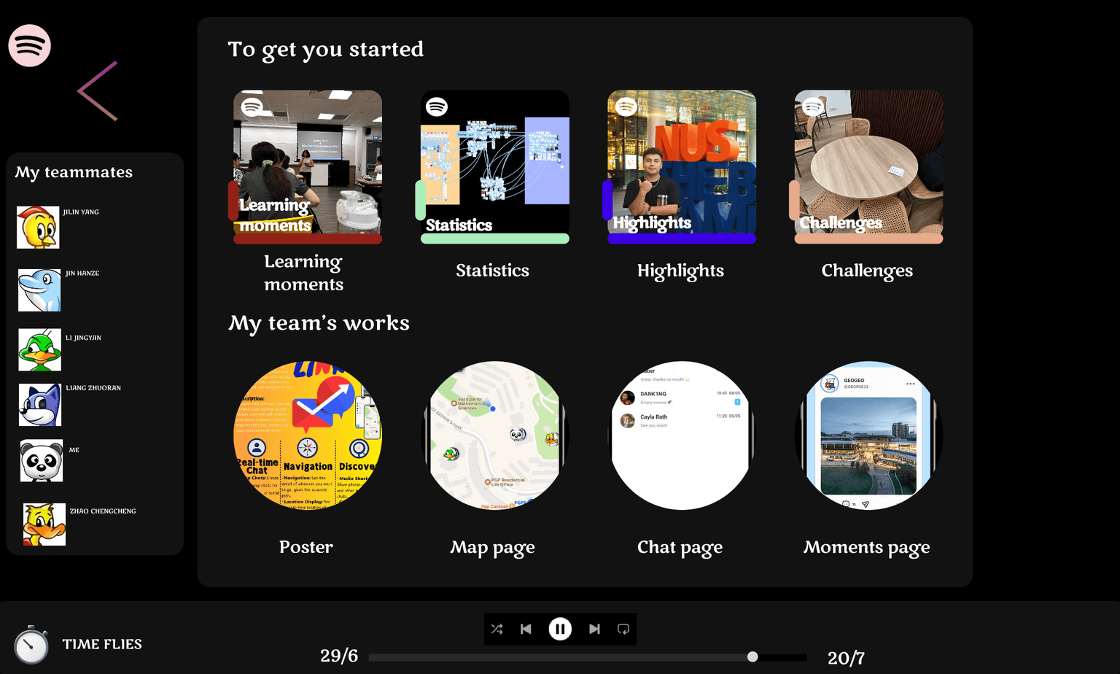Click the Highlights caption below the cover
Screen dimensions: 1120x674
(680, 271)
